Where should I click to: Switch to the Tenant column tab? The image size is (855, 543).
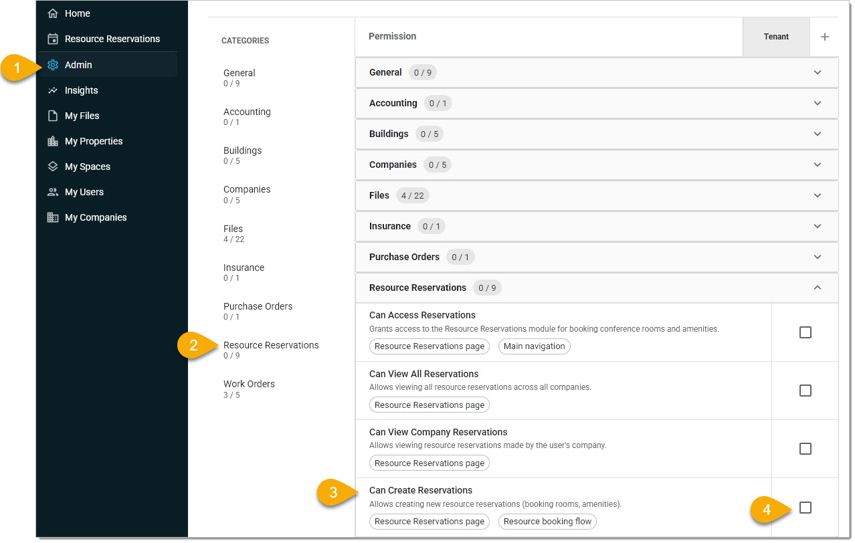[x=776, y=37]
